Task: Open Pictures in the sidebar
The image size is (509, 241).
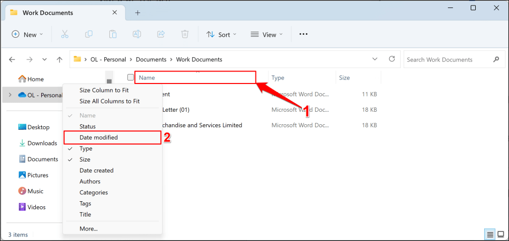Action: [33, 175]
